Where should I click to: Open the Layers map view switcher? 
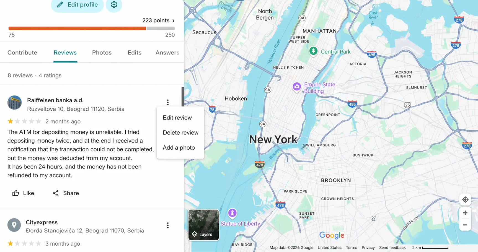click(x=204, y=225)
